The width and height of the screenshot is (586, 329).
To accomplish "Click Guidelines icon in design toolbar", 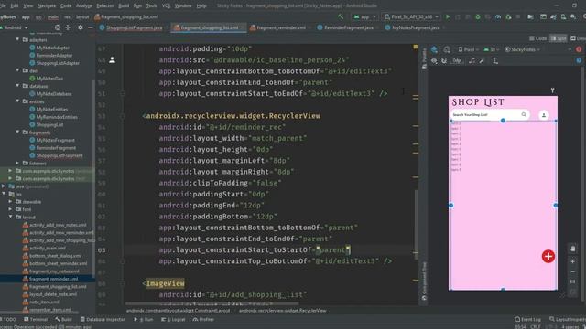I will (495, 60).
